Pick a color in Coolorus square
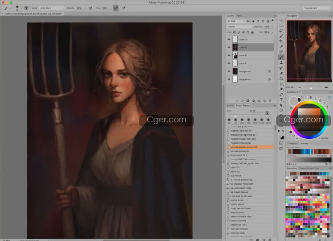The image size is (333, 241). click(x=309, y=119)
